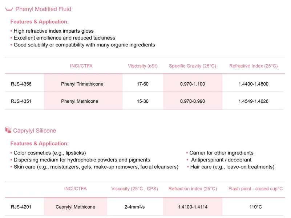Click the Flash point - closed cup column header

256,189
